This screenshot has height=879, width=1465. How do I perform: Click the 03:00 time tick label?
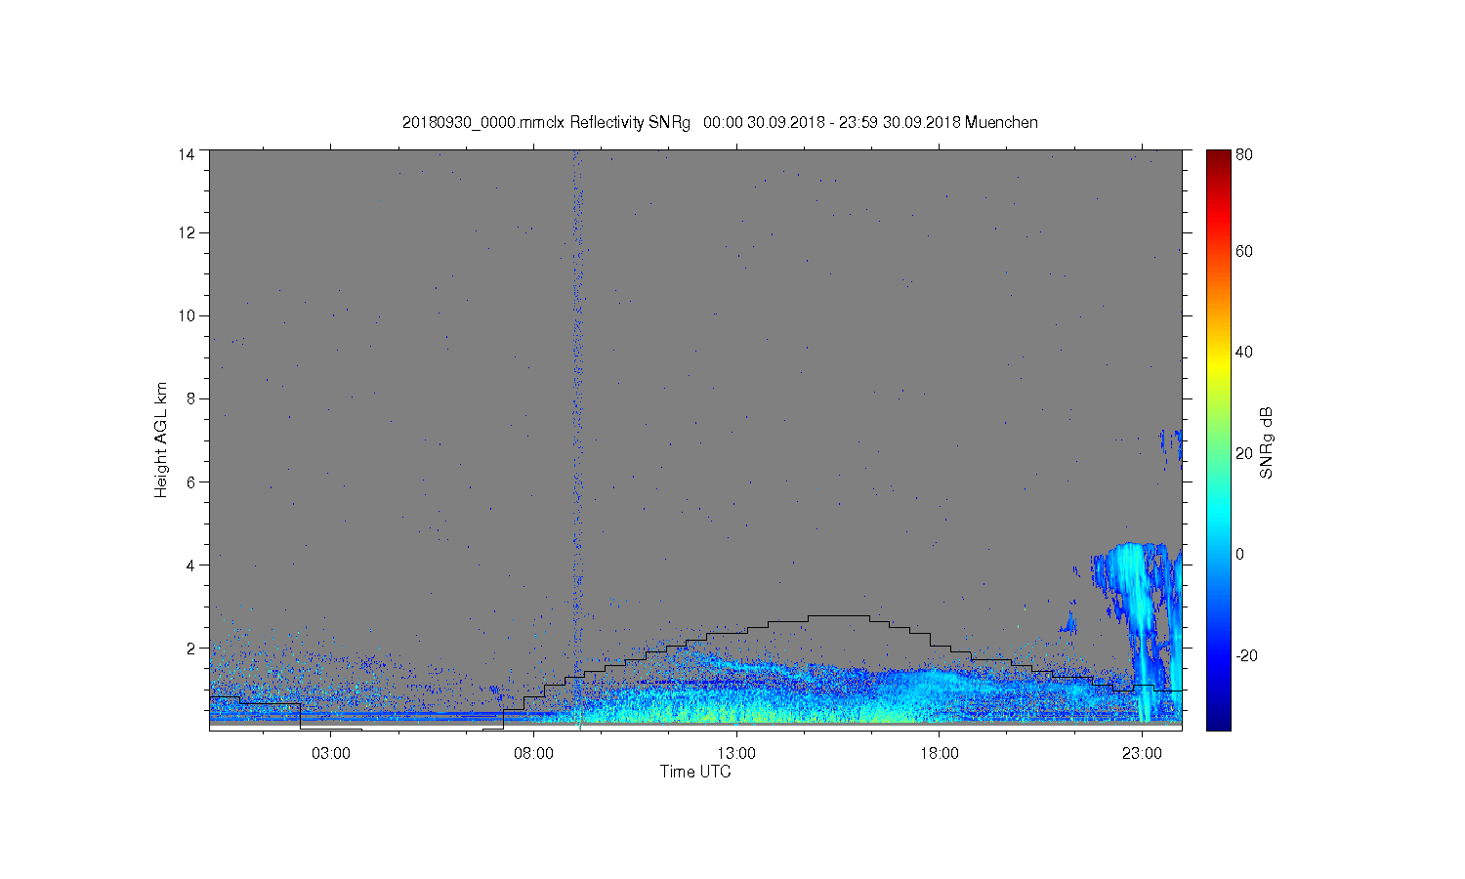click(x=331, y=754)
